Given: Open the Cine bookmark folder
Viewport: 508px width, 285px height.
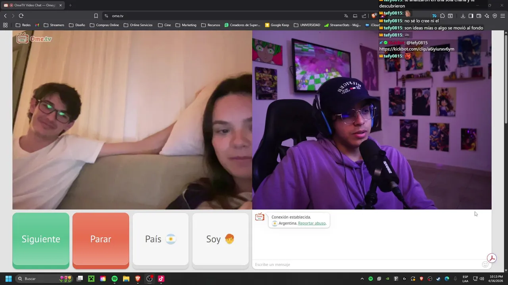Looking at the screenshot, I should coord(164,25).
